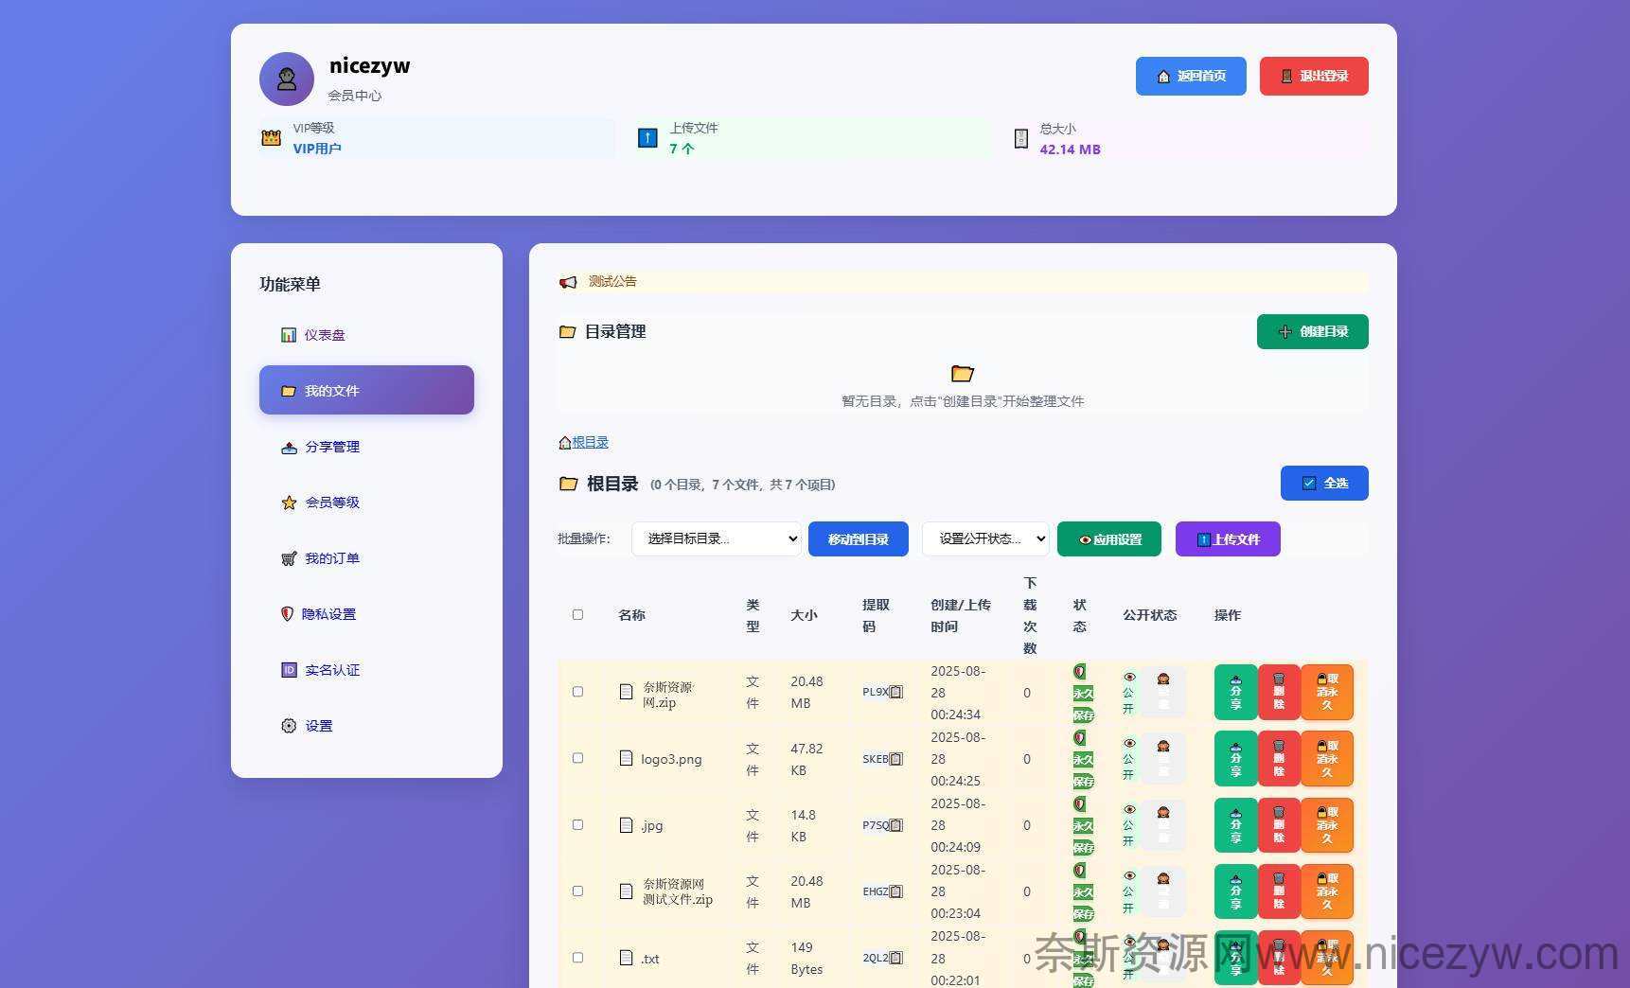Click the nicezyw user avatar
The image size is (1630, 988).
(287, 79)
